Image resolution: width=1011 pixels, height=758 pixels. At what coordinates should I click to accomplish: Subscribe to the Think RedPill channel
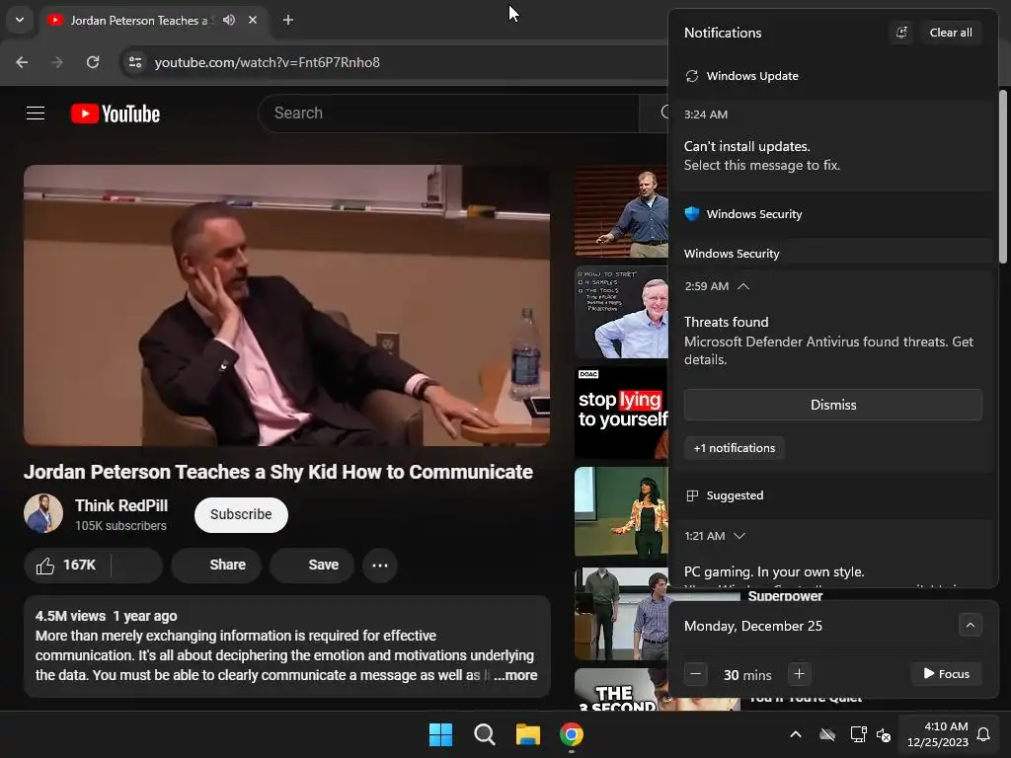click(241, 514)
